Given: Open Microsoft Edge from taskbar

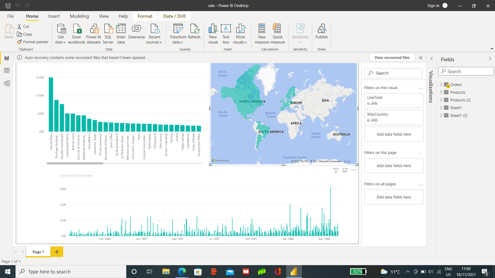Looking at the screenshot, I should click(x=182, y=271).
